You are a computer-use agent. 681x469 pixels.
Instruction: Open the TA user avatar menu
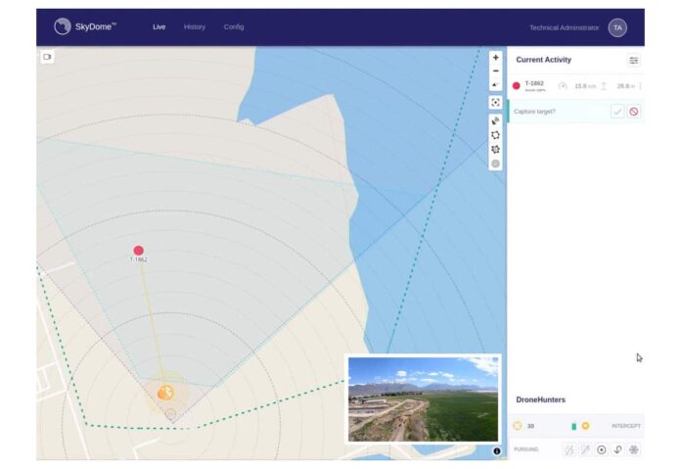coord(617,27)
